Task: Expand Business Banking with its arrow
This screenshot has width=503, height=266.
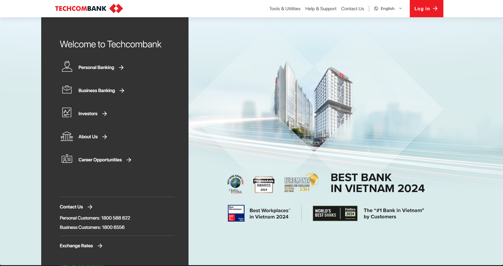Action: (x=122, y=91)
